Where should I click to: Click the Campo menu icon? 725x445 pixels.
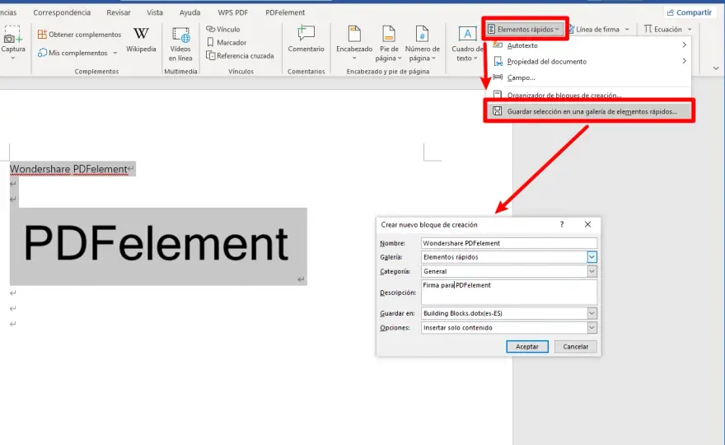(x=498, y=77)
